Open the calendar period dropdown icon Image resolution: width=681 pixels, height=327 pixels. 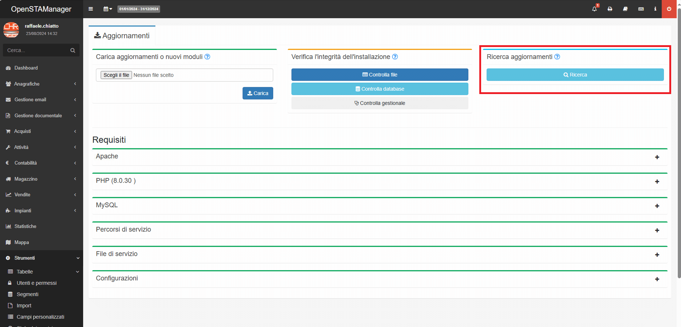tap(108, 9)
